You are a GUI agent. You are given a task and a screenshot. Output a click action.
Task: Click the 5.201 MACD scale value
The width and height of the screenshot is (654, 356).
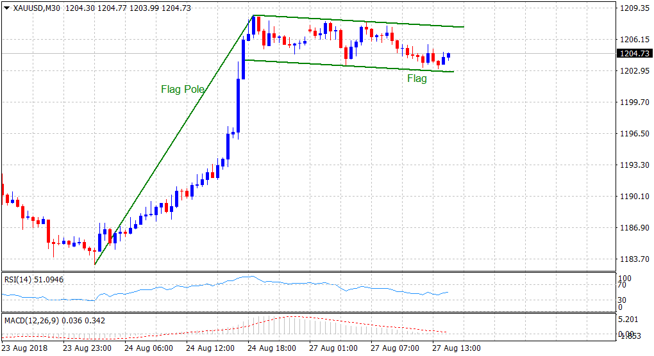pyautogui.click(x=627, y=320)
